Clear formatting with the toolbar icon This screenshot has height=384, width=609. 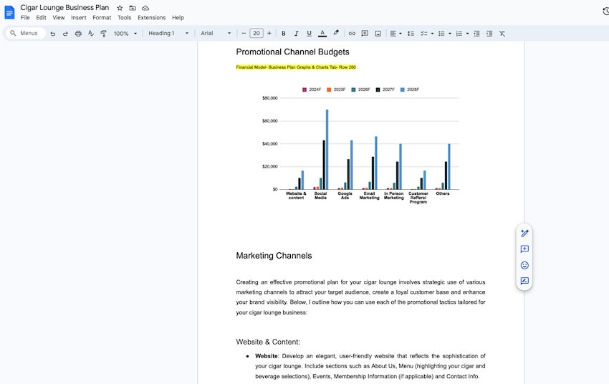pyautogui.click(x=502, y=34)
